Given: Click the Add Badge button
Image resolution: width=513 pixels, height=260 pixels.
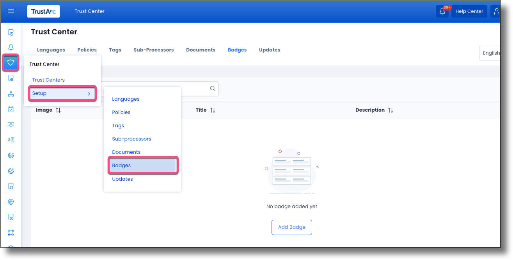Looking at the screenshot, I should 291,227.
